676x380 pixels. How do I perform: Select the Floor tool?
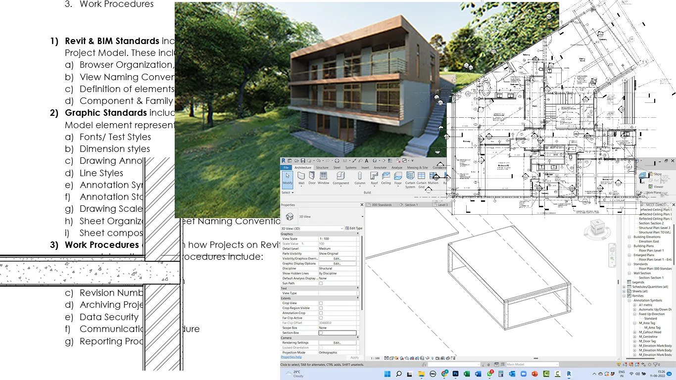coord(398,178)
